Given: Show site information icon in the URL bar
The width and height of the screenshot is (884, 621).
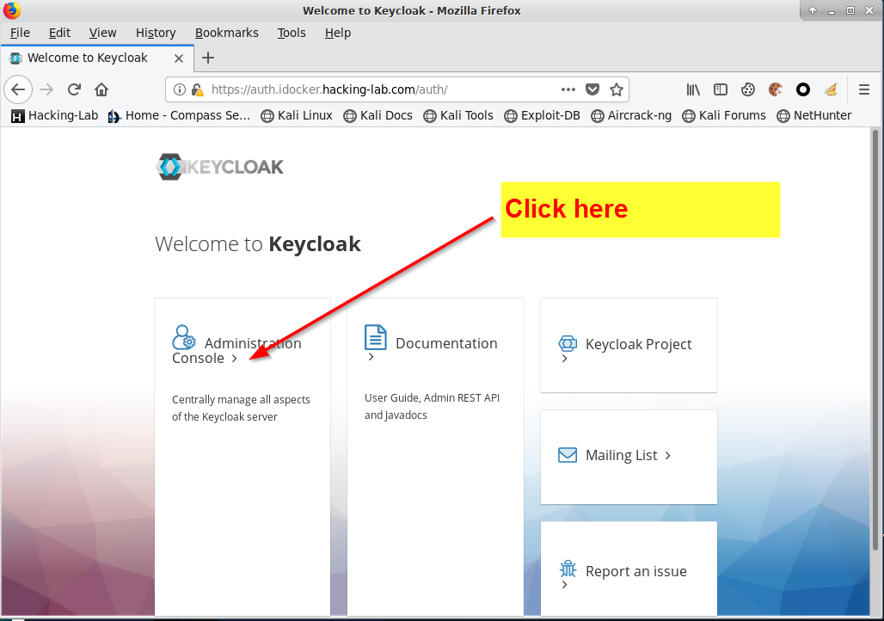Looking at the screenshot, I should pyautogui.click(x=179, y=89).
